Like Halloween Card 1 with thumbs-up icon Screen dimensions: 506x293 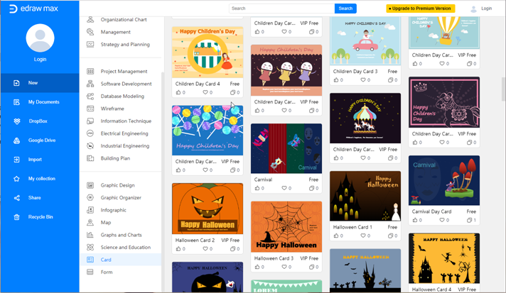click(x=336, y=236)
